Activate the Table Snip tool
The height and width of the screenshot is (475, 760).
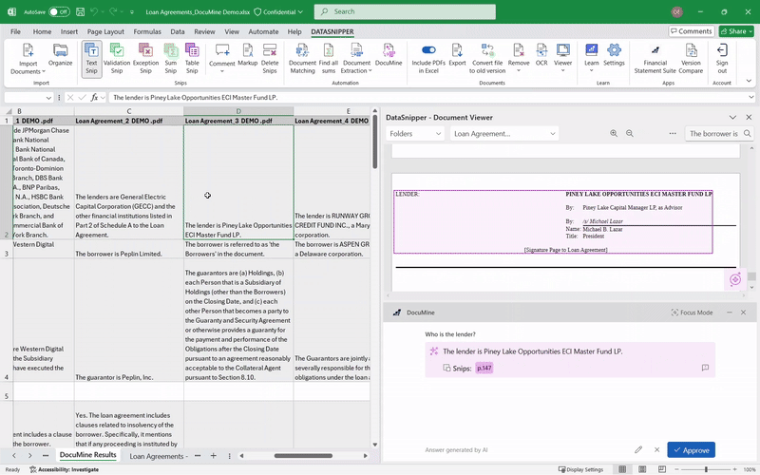coord(192,58)
